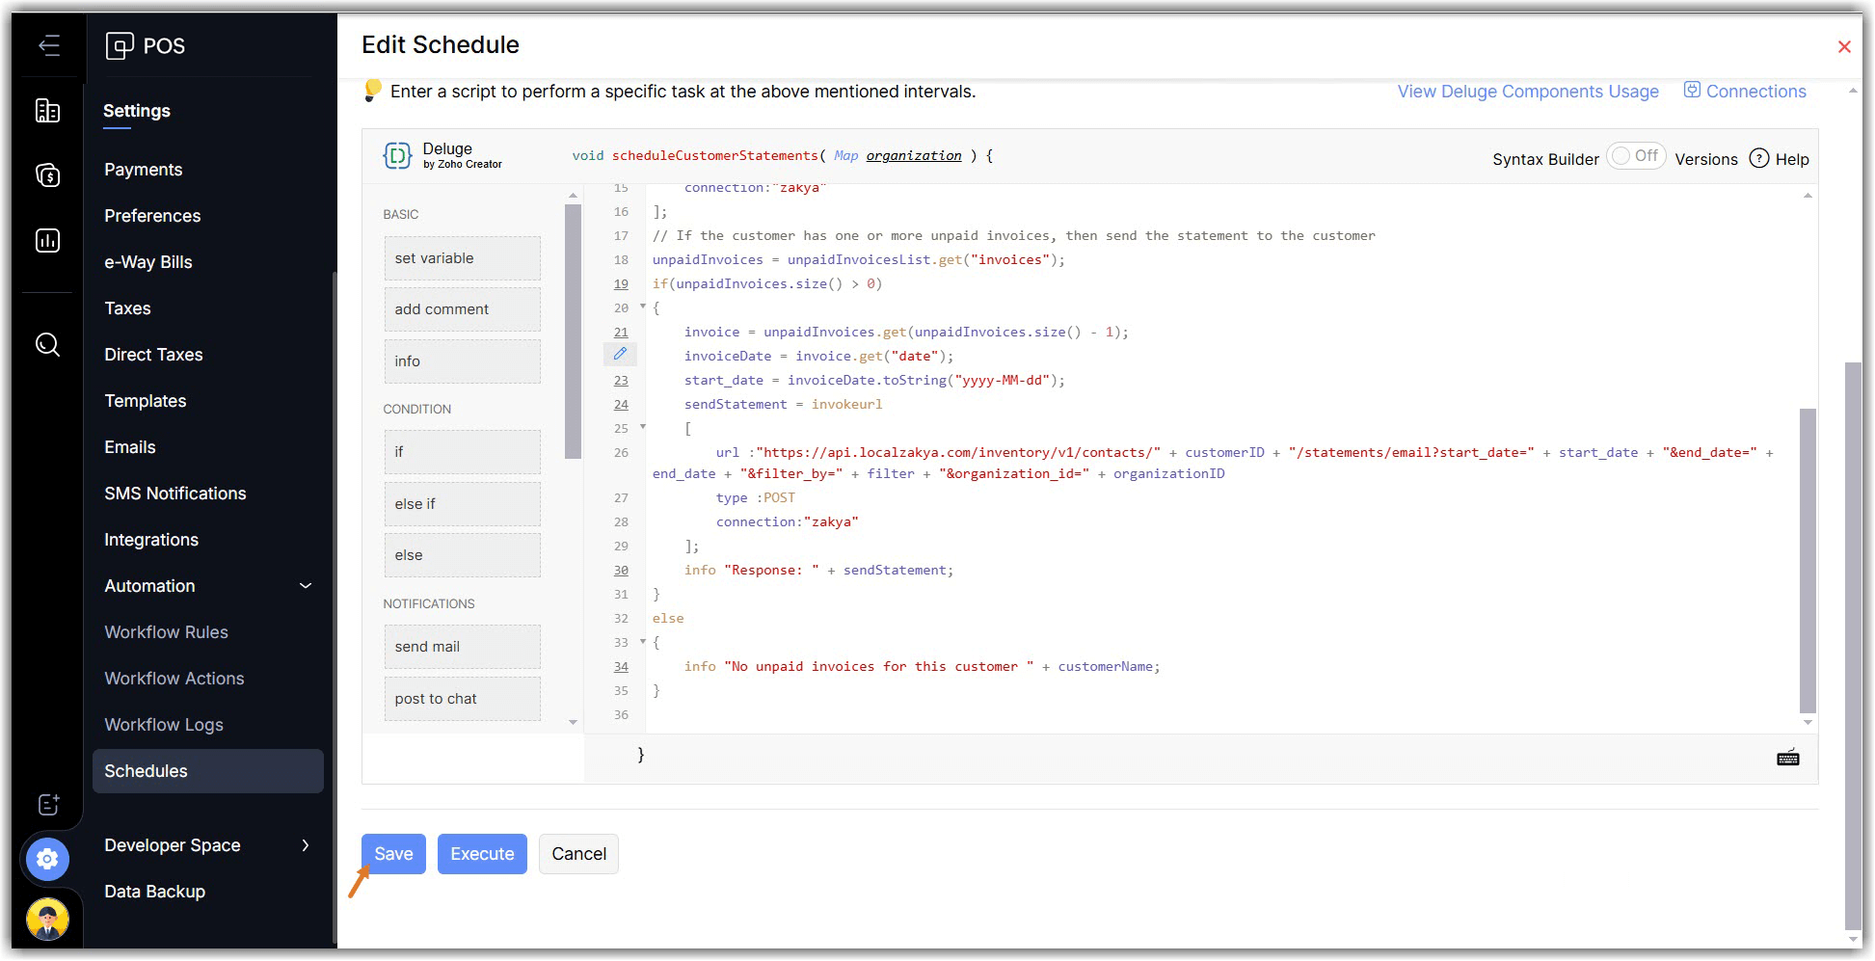Save the schedule script
1875x961 pixels.
pos(393,854)
